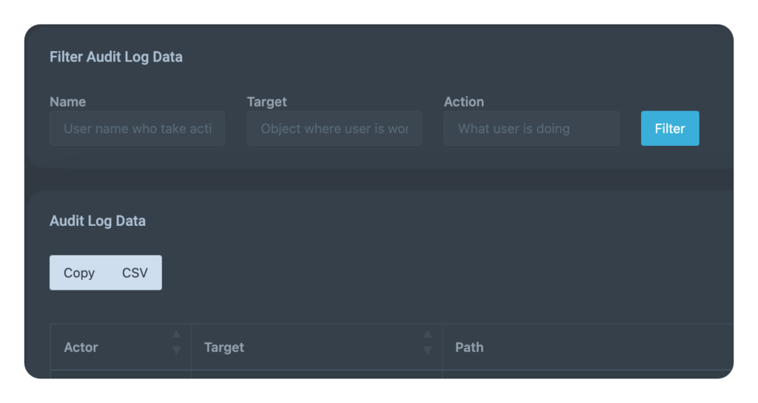Click up sort arrow in Target column header
The width and height of the screenshot is (758, 403).
tap(427, 335)
